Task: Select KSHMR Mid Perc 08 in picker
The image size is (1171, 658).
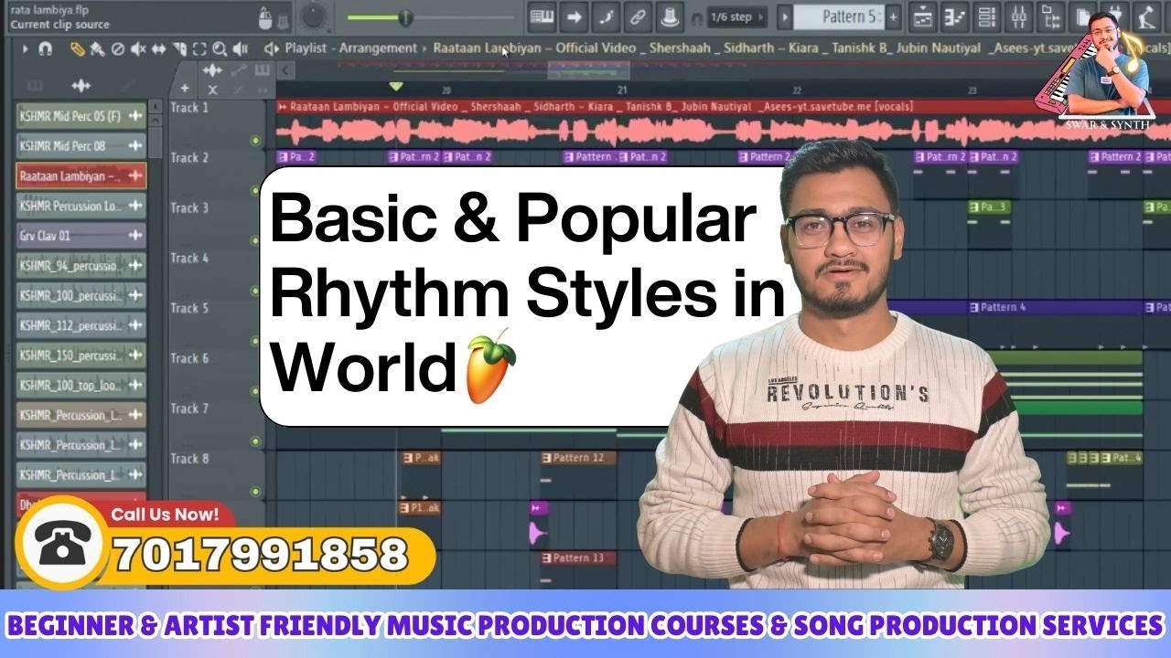Action: (x=81, y=146)
